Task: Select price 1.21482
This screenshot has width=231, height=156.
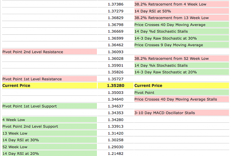Action: tap(115, 153)
